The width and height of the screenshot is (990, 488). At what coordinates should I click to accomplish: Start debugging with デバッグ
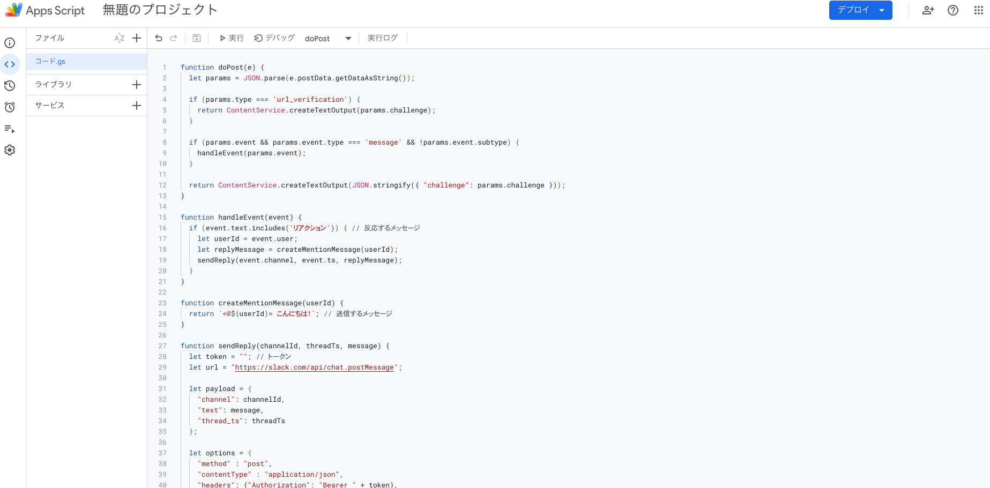click(x=275, y=37)
